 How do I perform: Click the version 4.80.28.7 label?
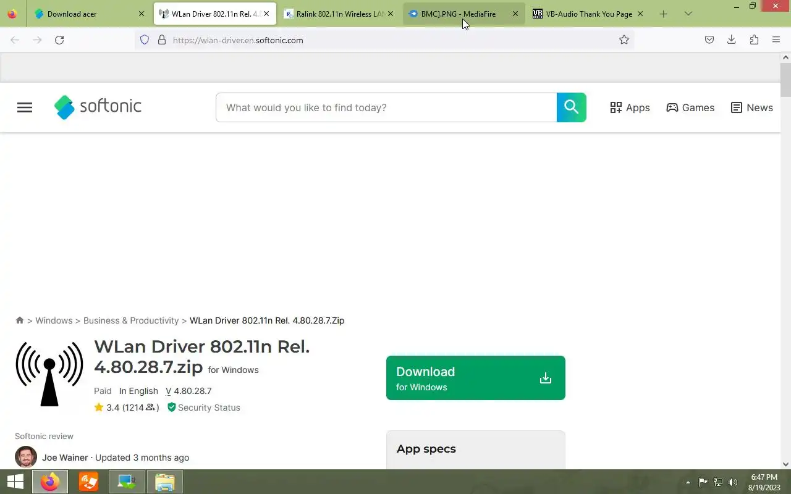click(x=188, y=391)
